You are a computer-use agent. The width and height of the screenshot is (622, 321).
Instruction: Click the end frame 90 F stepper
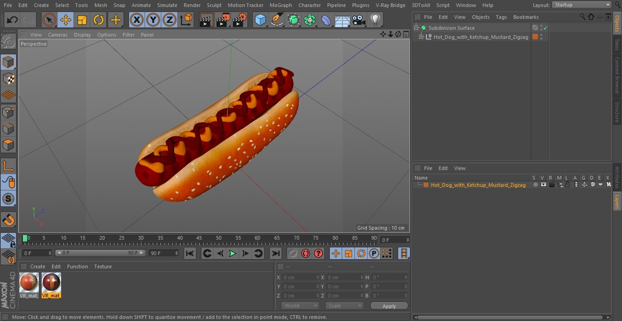176,253
